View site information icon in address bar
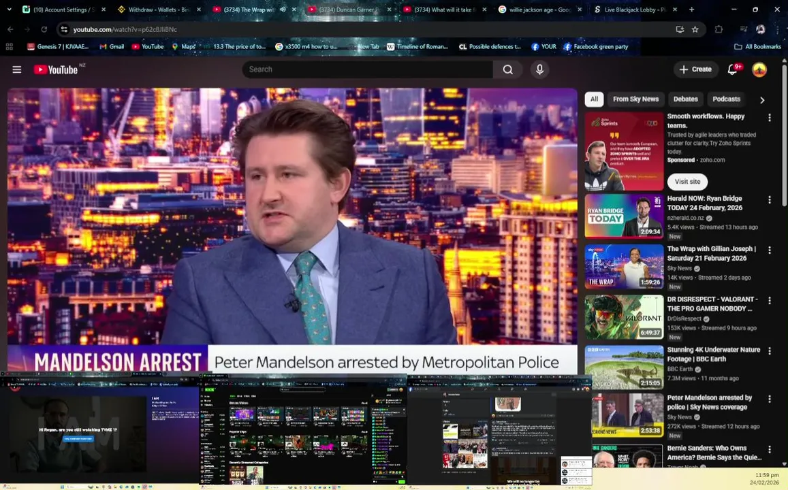Viewport: 788px width, 490px height. click(x=64, y=30)
